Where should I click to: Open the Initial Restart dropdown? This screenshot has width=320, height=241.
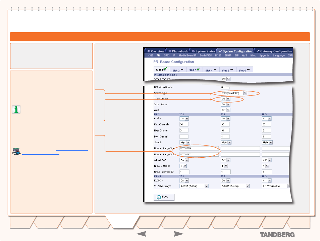coord(226,105)
